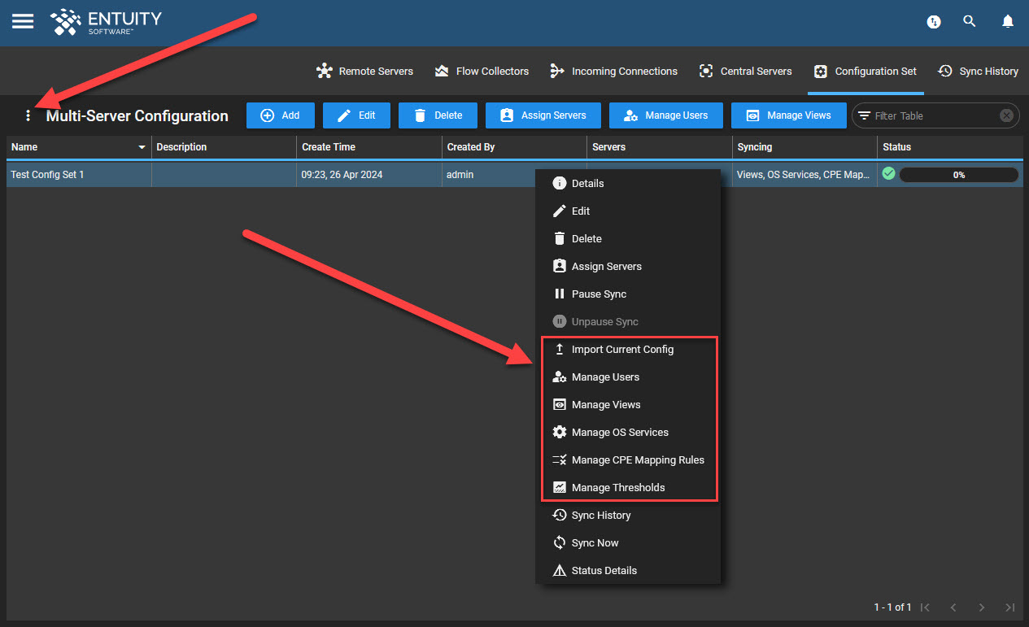Click the Assign Servers toolbar button
The image size is (1029, 627).
coord(543,115)
